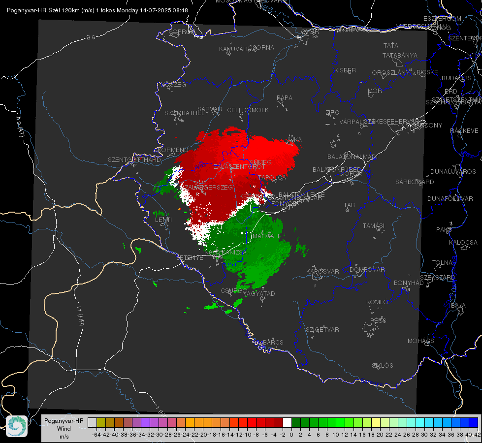482x443 pixels.
Task: Select the TAPOLCA town label
Action: 272,177
